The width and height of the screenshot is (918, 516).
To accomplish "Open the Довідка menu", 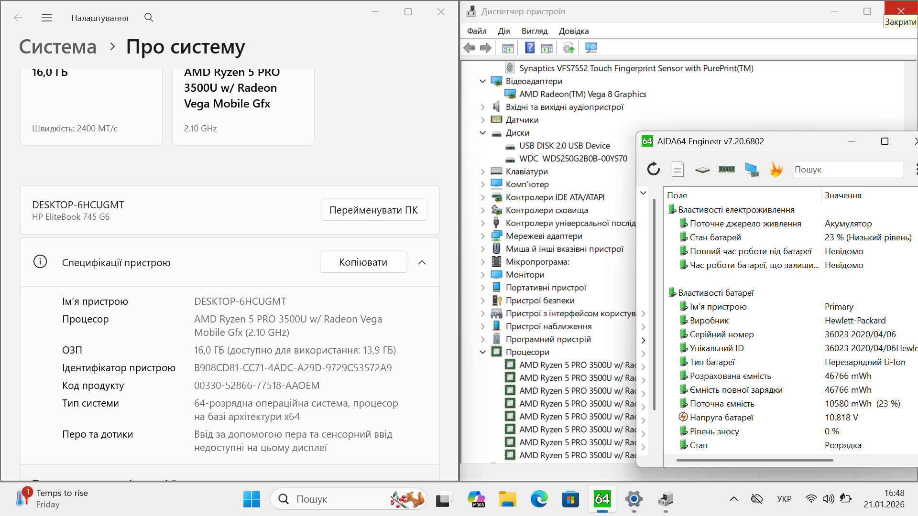I will (573, 31).
